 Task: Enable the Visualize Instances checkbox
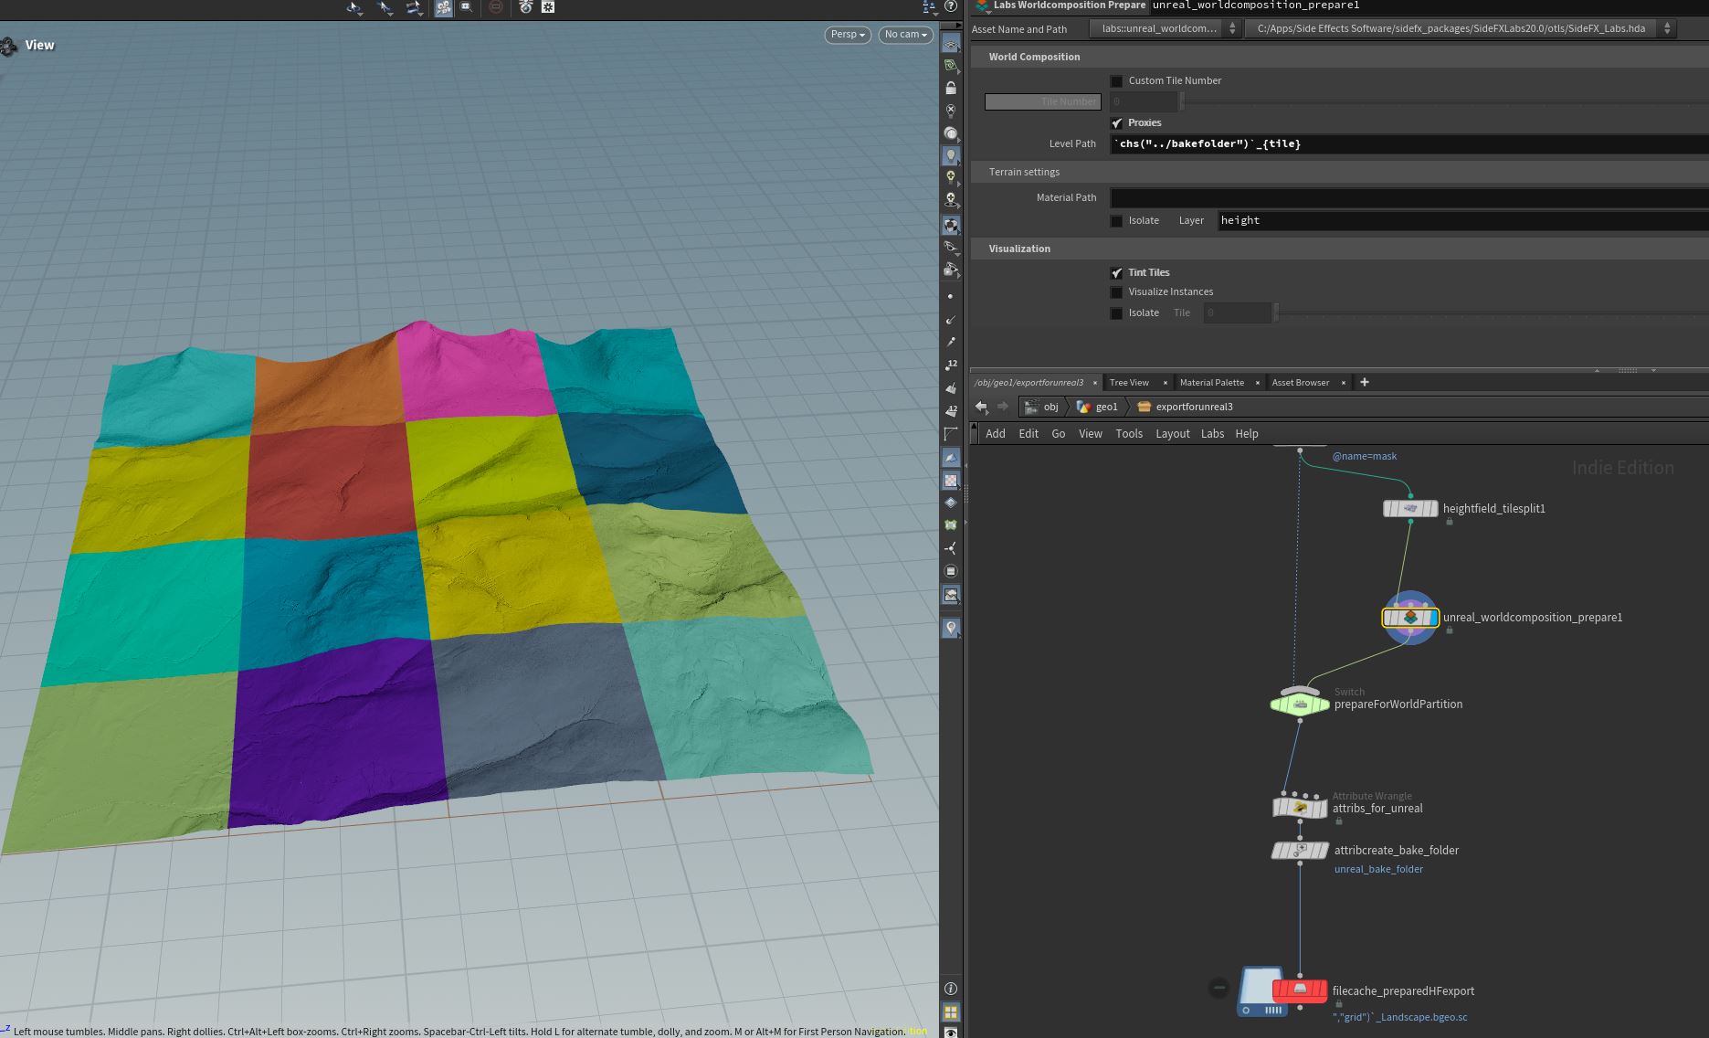click(1116, 292)
